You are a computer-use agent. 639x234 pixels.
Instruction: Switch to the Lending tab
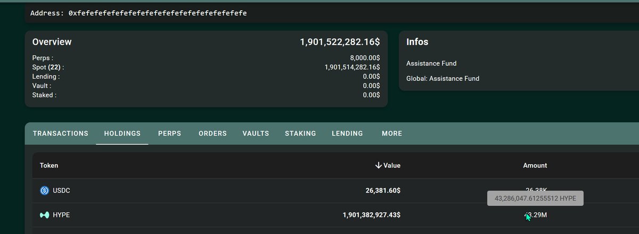click(x=347, y=133)
